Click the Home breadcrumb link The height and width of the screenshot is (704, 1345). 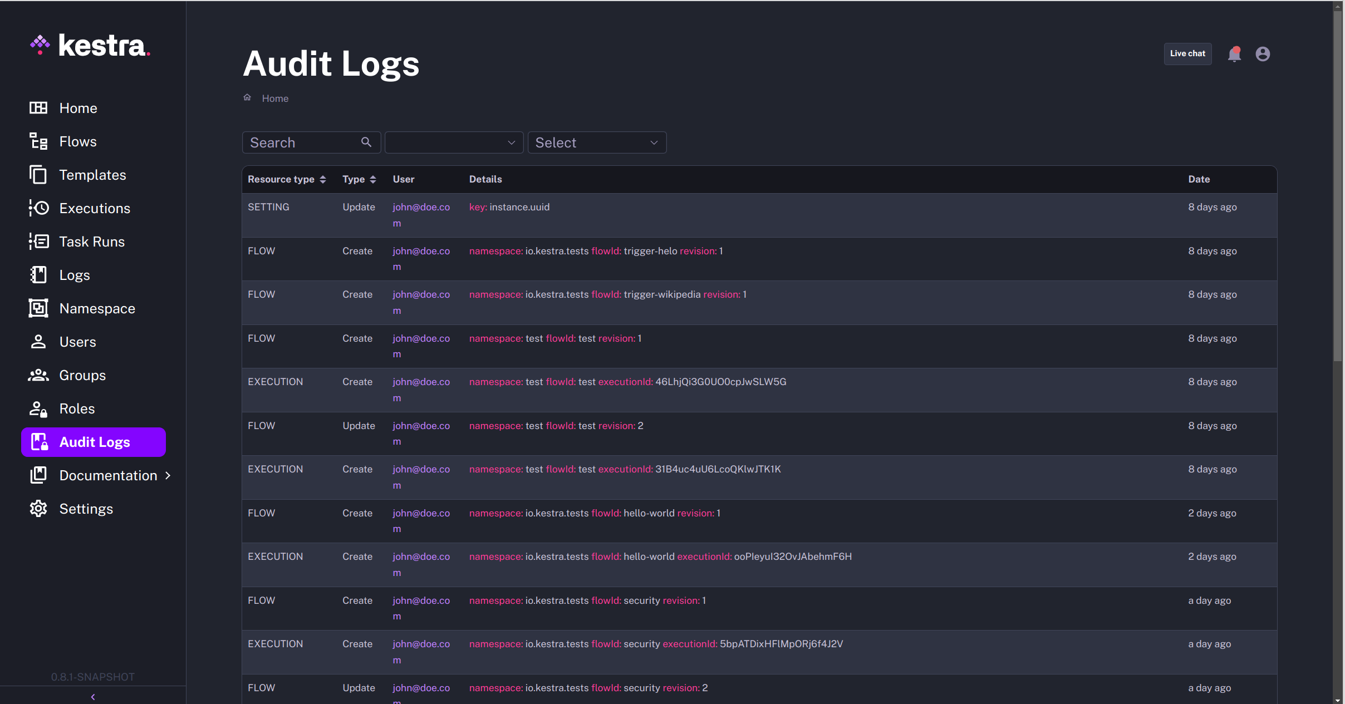point(275,99)
